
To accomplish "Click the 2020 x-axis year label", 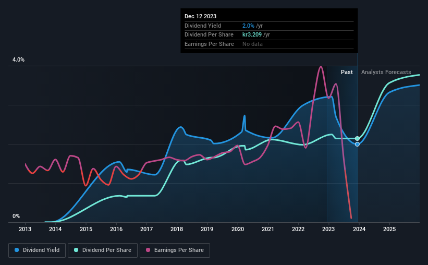I will point(238,229).
